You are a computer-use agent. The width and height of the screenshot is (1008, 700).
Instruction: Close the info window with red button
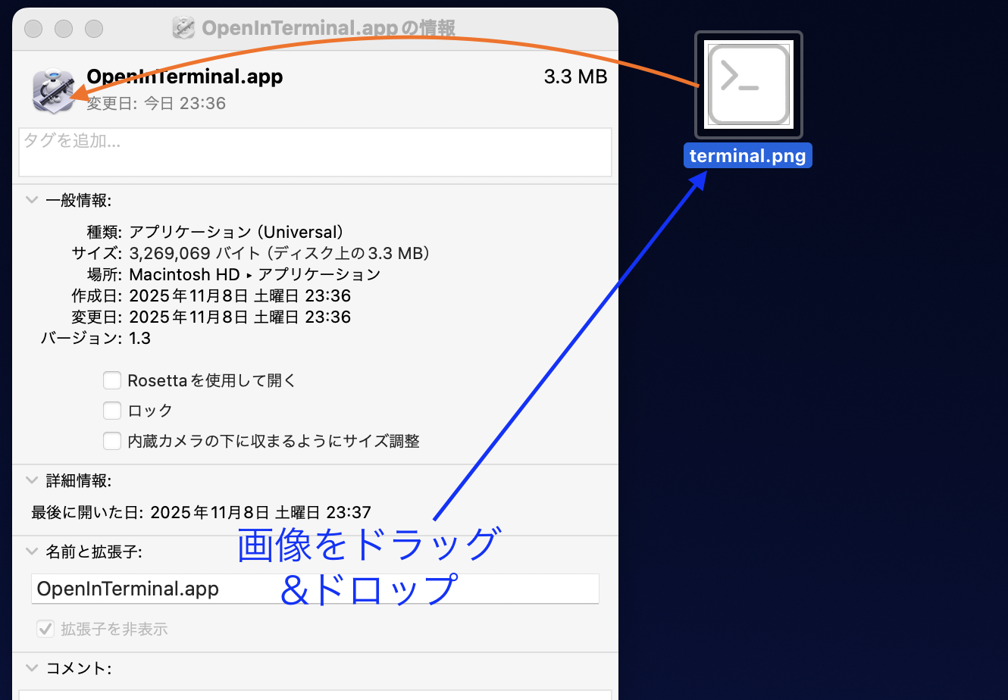coord(33,29)
